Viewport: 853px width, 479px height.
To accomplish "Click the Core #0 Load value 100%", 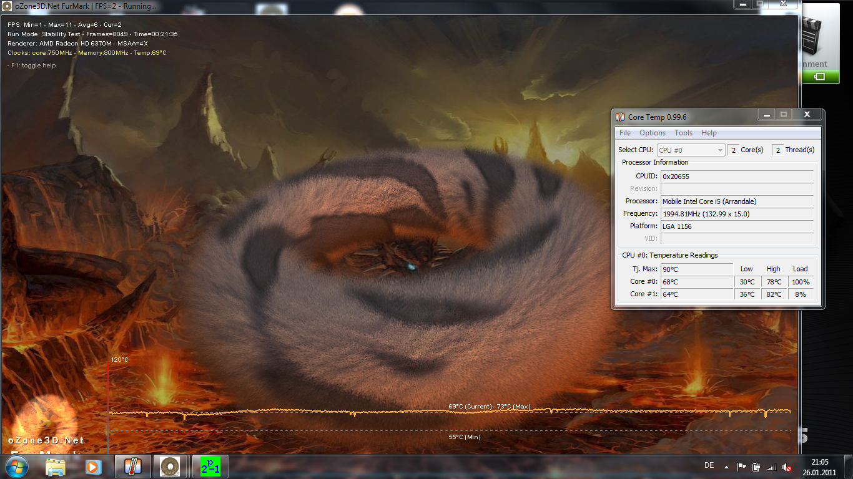I will click(801, 282).
